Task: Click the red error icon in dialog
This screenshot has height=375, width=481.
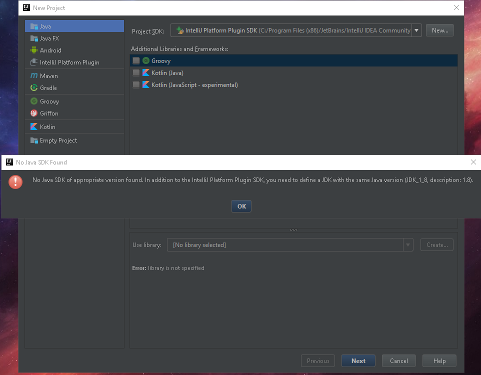Action: pyautogui.click(x=15, y=182)
